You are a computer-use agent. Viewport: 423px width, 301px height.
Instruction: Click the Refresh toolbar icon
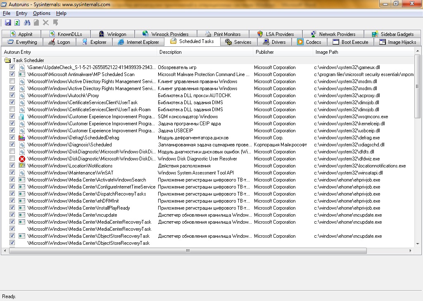tap(17, 23)
